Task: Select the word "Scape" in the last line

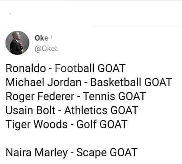Action: tap(91, 153)
